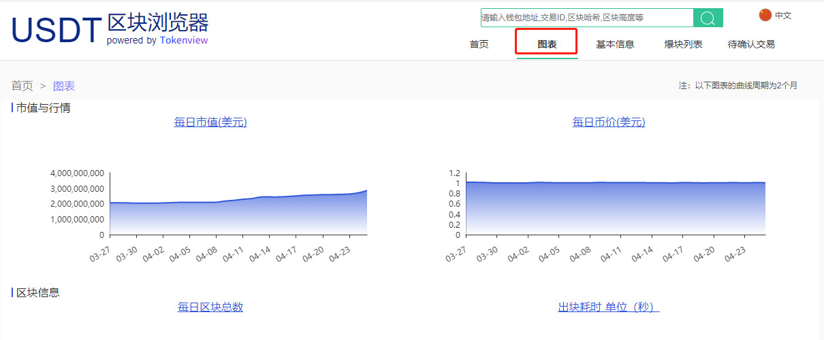
Task: Click 03-27 date on market cap chart
Action: coord(99,253)
